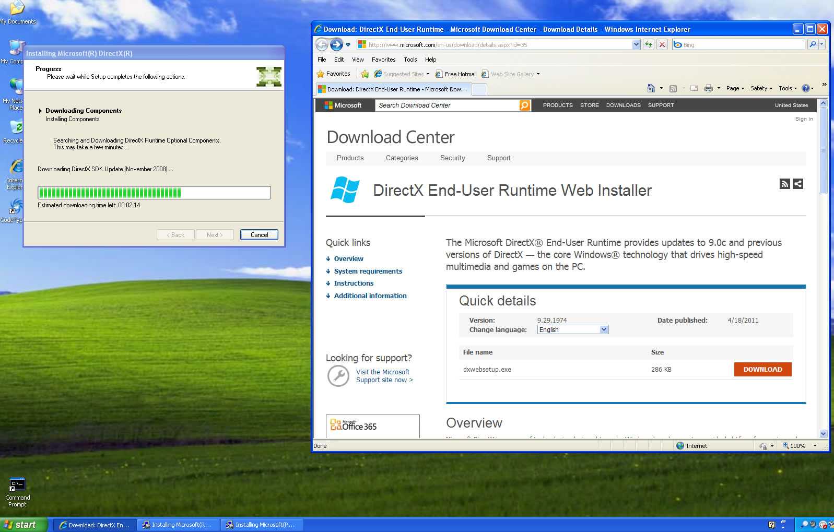This screenshot has width=834, height=532.
Task: Go back with IE Back arrow
Action: click(x=322, y=44)
